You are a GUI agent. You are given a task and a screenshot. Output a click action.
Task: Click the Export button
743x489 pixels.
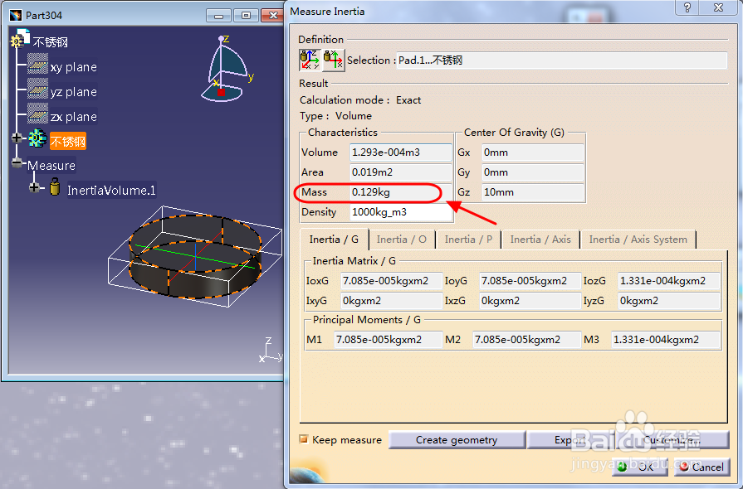point(570,440)
